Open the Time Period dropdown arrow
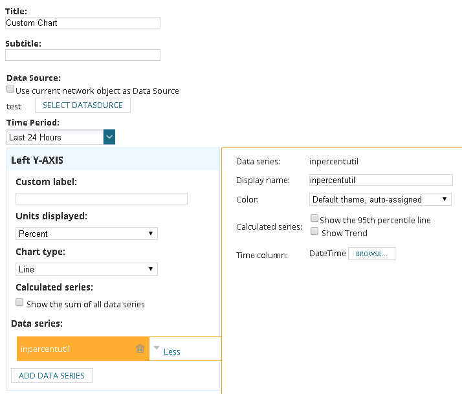The image size is (462, 394). tap(109, 137)
